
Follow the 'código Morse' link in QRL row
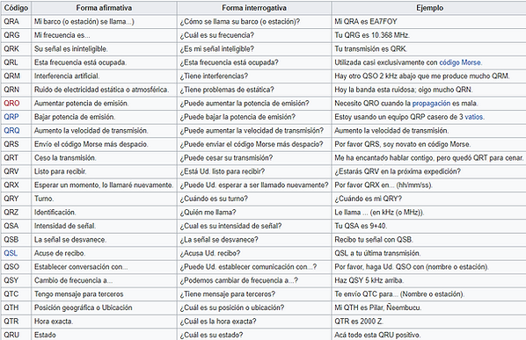460,62
